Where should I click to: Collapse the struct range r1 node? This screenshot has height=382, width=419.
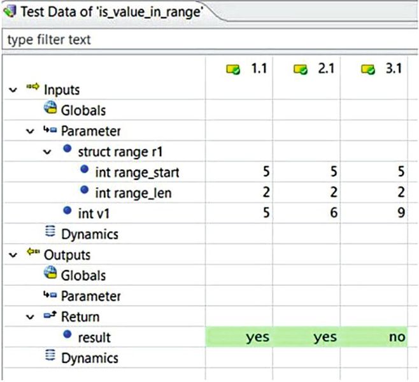pos(47,152)
